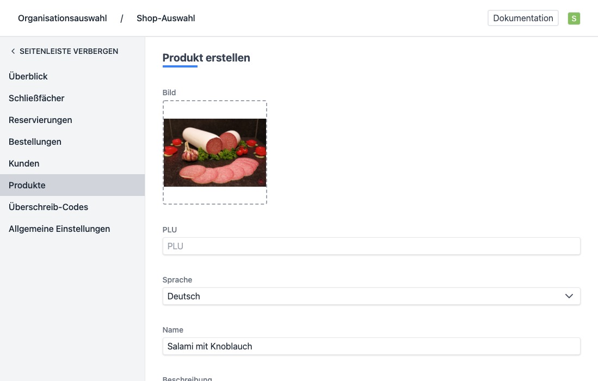Open the Dokumentation link

click(523, 18)
